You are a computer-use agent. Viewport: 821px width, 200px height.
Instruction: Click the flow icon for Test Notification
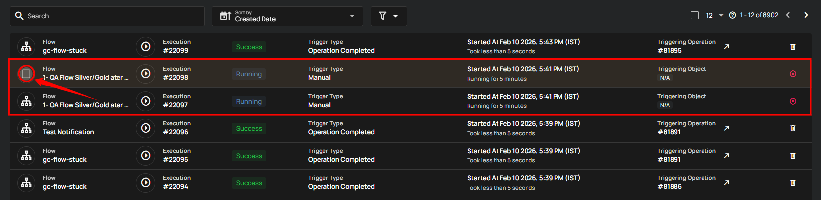click(x=27, y=128)
